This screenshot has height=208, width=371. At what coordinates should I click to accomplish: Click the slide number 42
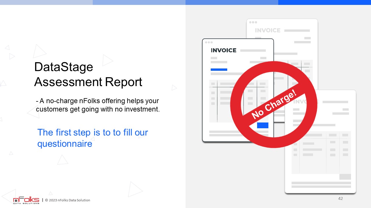341,198
